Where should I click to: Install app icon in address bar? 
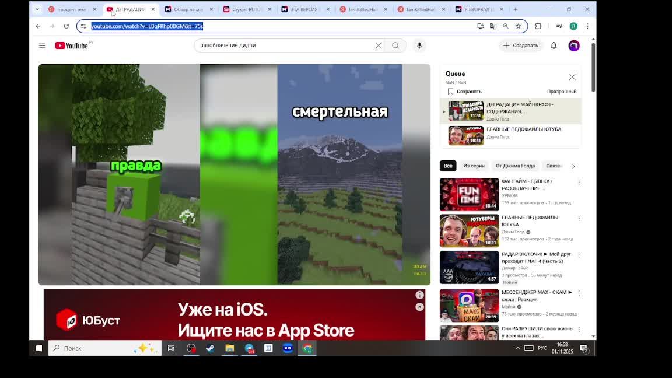[481, 26]
